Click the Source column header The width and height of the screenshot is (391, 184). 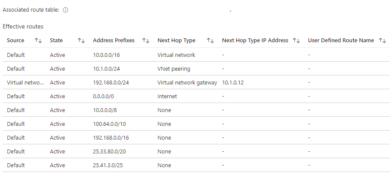(x=15, y=41)
